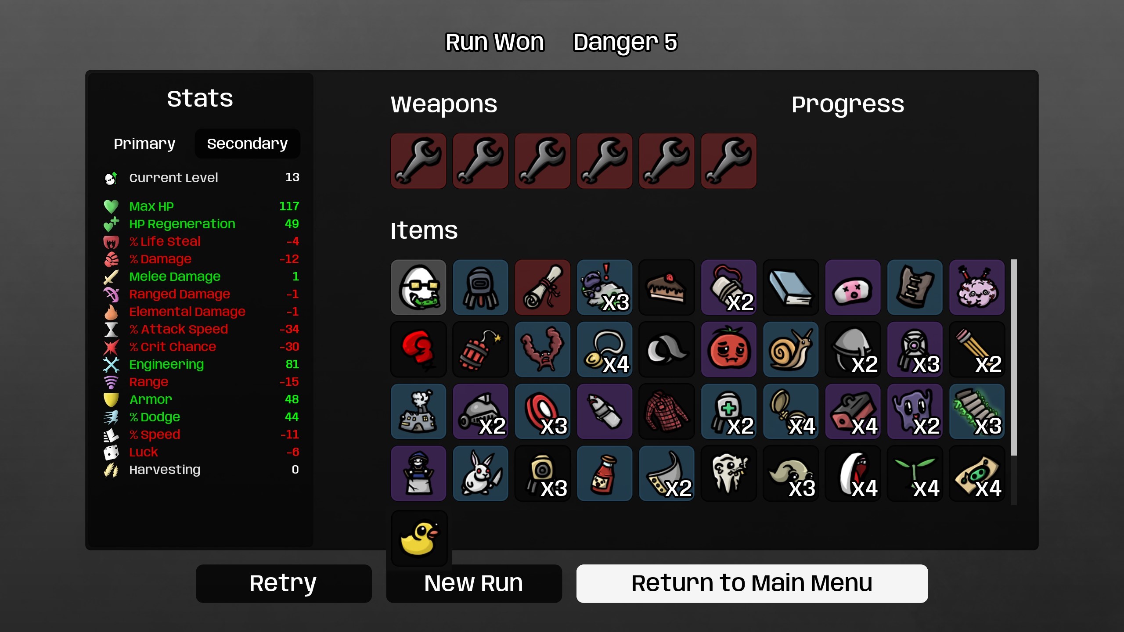Click the tooth item icon
Viewport: 1124px width, 632px height.
click(729, 474)
